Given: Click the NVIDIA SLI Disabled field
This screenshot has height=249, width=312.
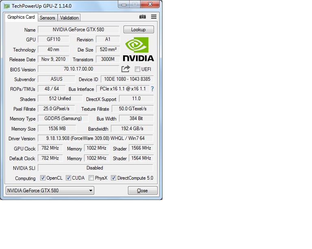Looking at the screenshot, I should (x=95, y=168).
